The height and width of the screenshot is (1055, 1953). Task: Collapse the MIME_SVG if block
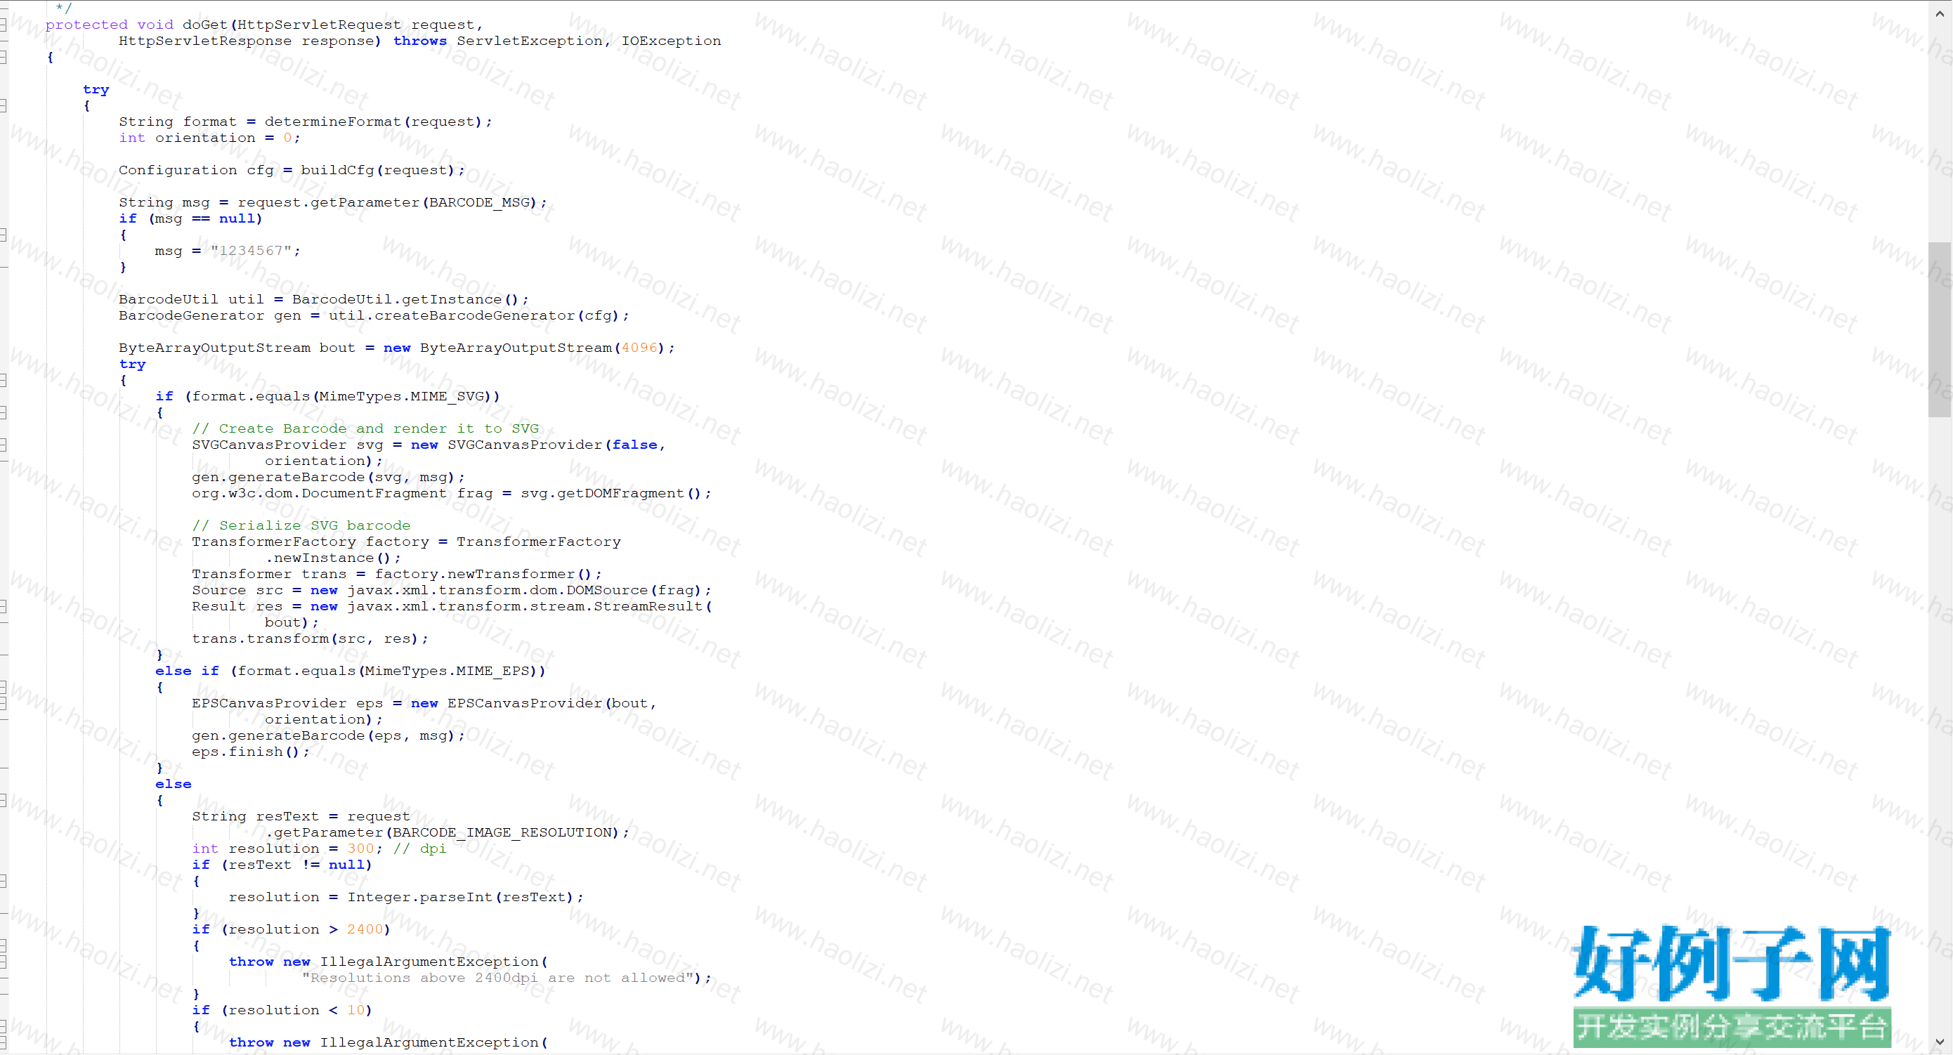click(x=4, y=413)
